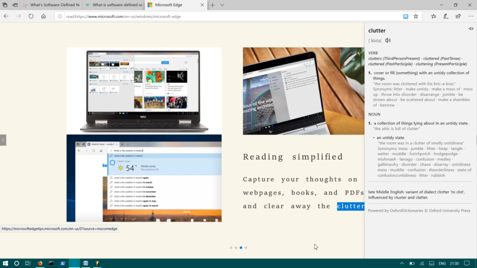Check battery status tray icon
Image resolution: width=477 pixels, height=268 pixels.
coord(412,263)
